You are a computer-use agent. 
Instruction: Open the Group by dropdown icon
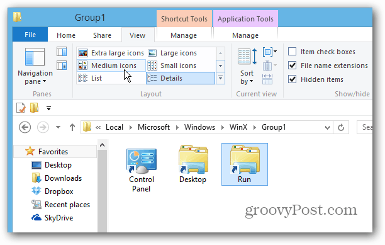point(270,52)
